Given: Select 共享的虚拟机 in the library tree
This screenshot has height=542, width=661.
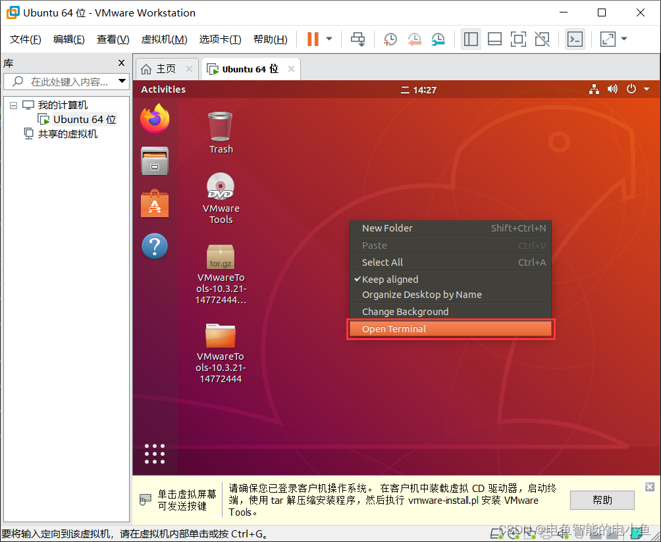Looking at the screenshot, I should click(x=68, y=134).
